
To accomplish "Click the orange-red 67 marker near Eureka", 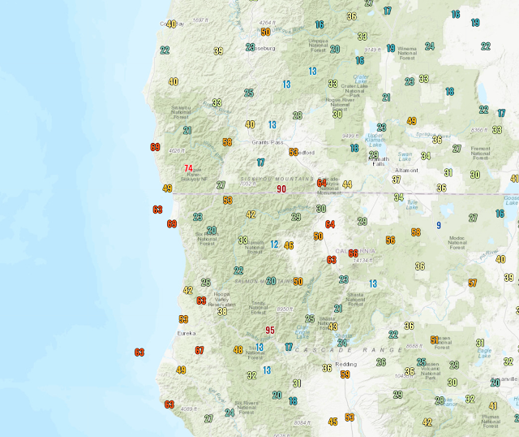I will pos(199,350).
